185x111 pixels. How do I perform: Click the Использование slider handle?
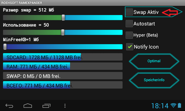pos(63,32)
